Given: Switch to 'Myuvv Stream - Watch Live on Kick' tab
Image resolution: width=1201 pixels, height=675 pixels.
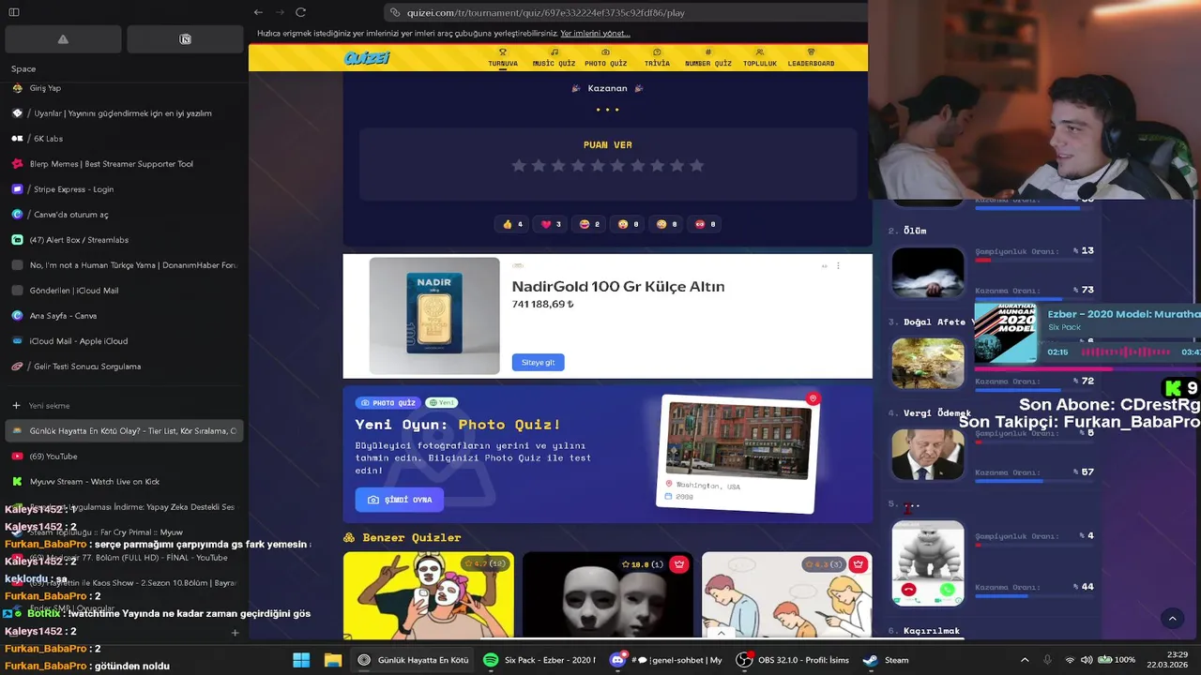Looking at the screenshot, I should tap(124, 482).
